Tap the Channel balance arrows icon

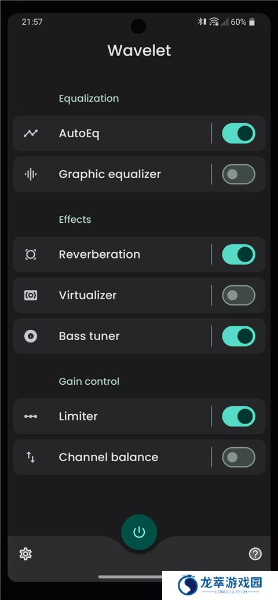pos(31,457)
